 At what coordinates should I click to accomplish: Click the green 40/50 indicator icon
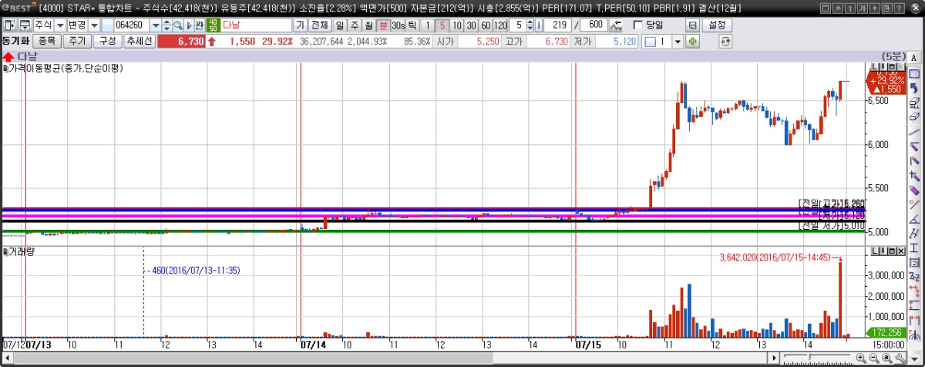tap(213, 25)
